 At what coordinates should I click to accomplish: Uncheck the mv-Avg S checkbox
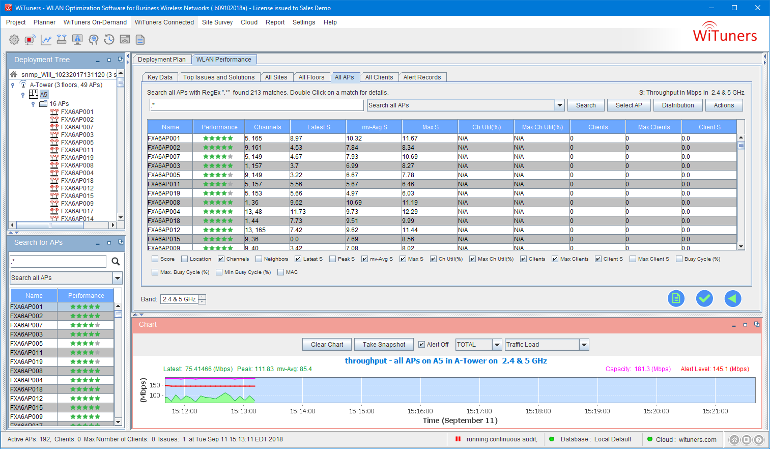coord(365,259)
